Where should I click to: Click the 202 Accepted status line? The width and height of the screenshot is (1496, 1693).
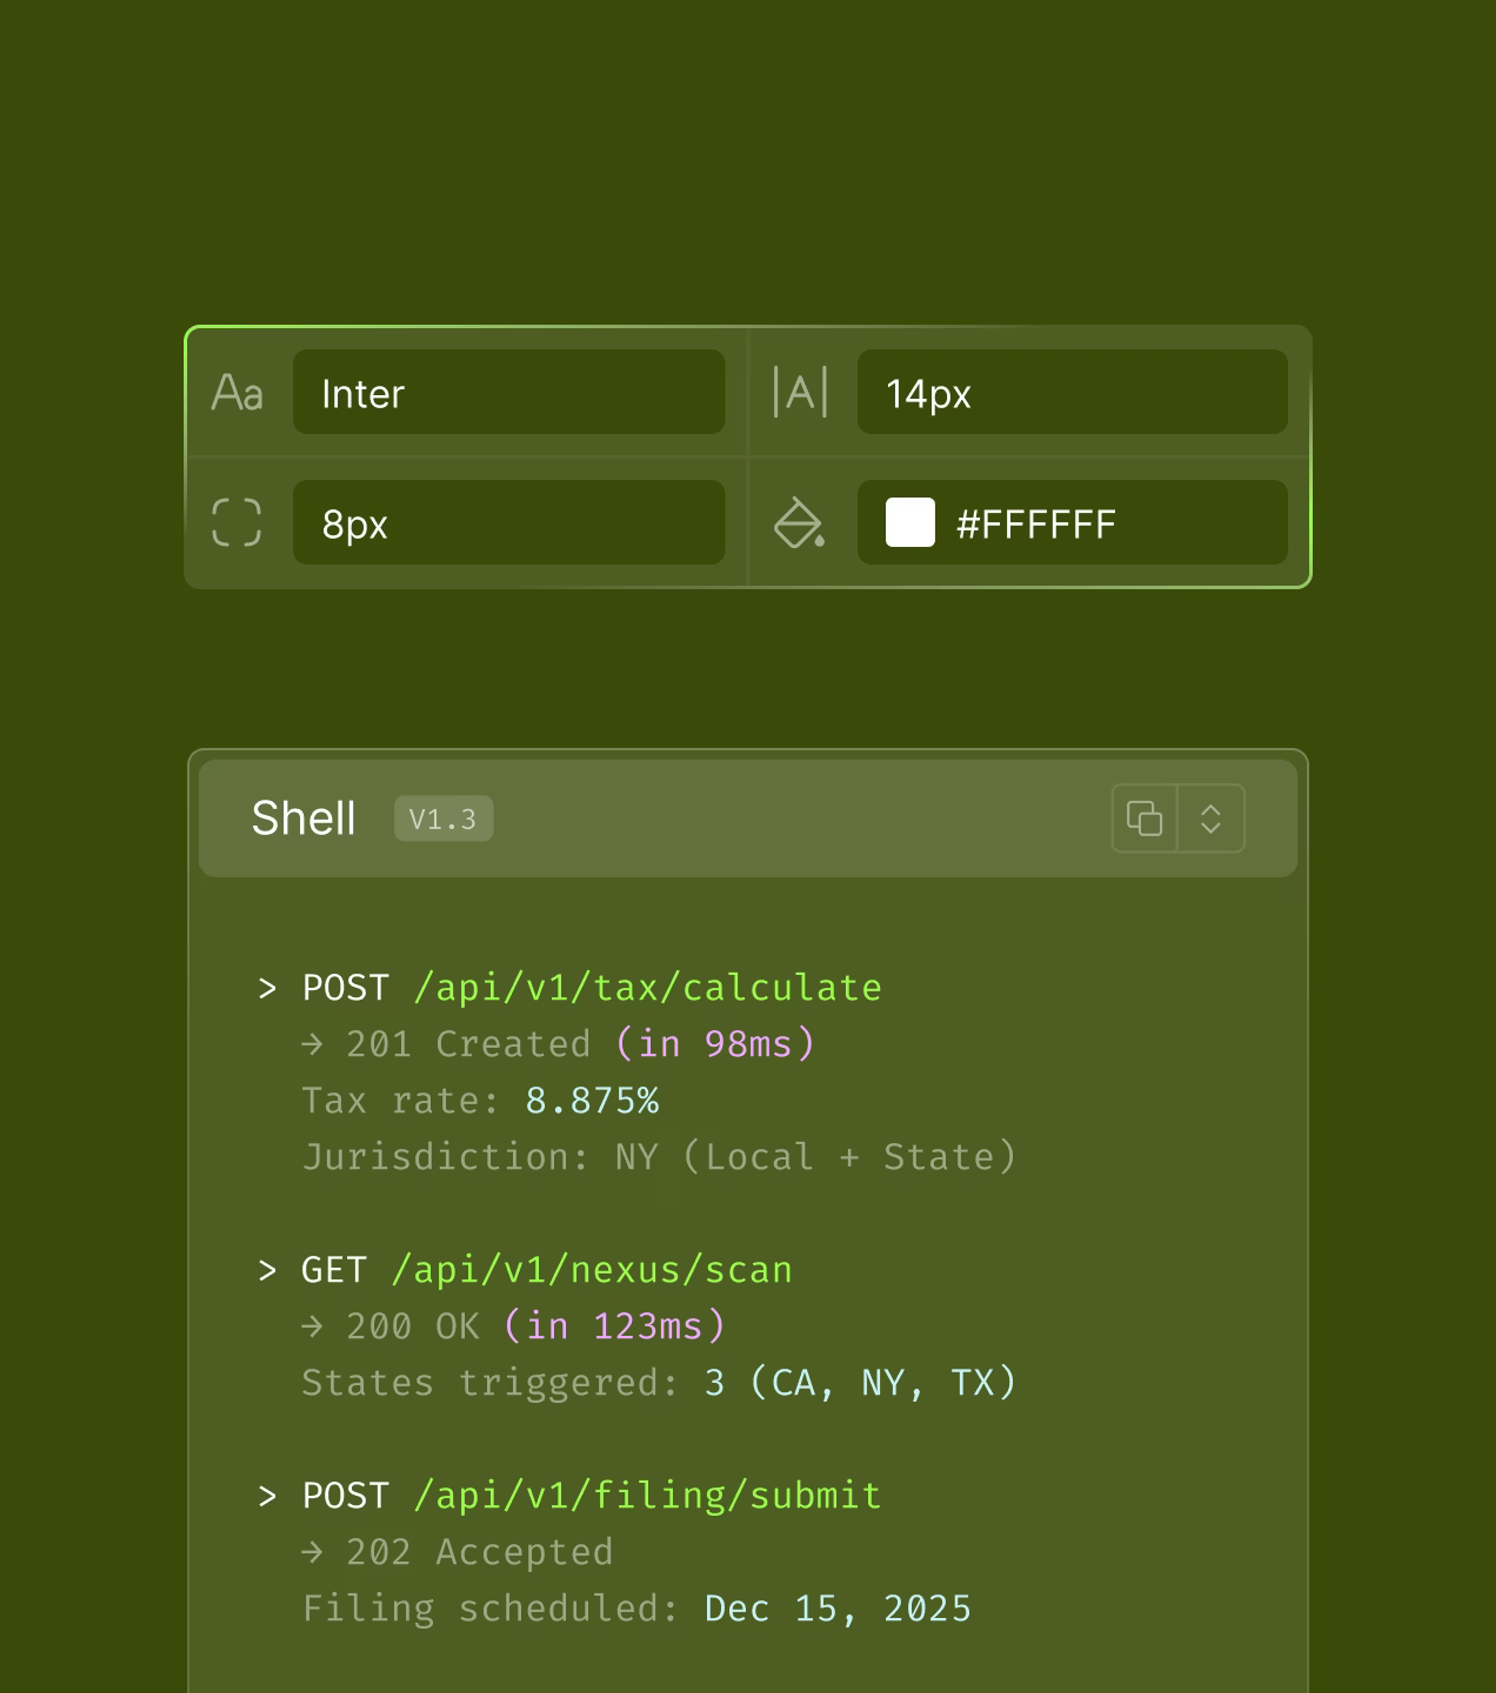click(457, 1552)
